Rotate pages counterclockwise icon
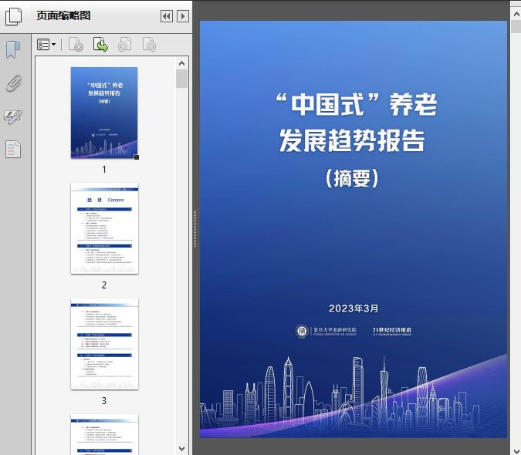 coord(125,45)
